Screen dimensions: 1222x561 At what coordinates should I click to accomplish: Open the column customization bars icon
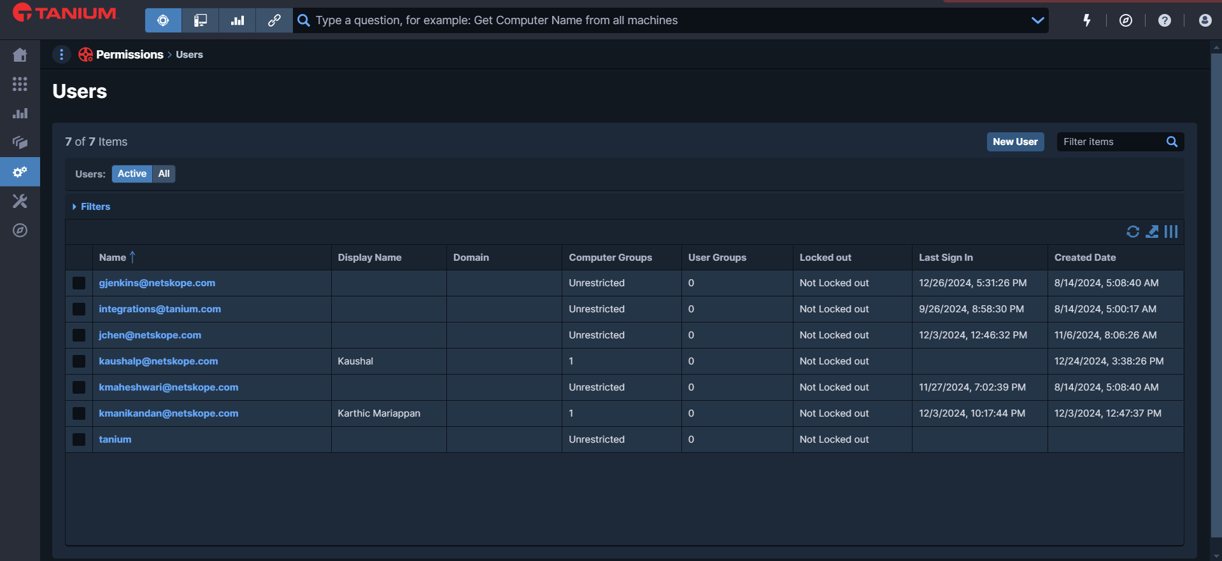1171,232
